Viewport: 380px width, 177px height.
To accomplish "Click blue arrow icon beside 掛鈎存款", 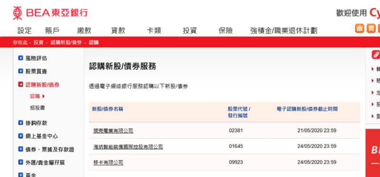I will point(20,123).
